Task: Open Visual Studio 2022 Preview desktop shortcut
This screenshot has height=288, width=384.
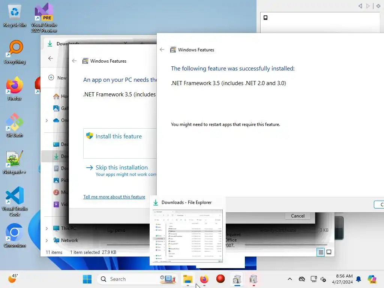Action: (x=44, y=18)
